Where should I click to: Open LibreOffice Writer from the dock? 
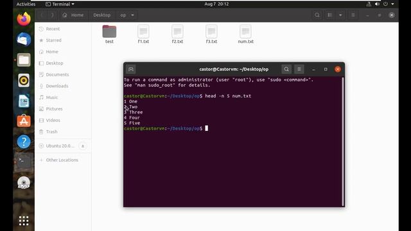tap(24, 101)
